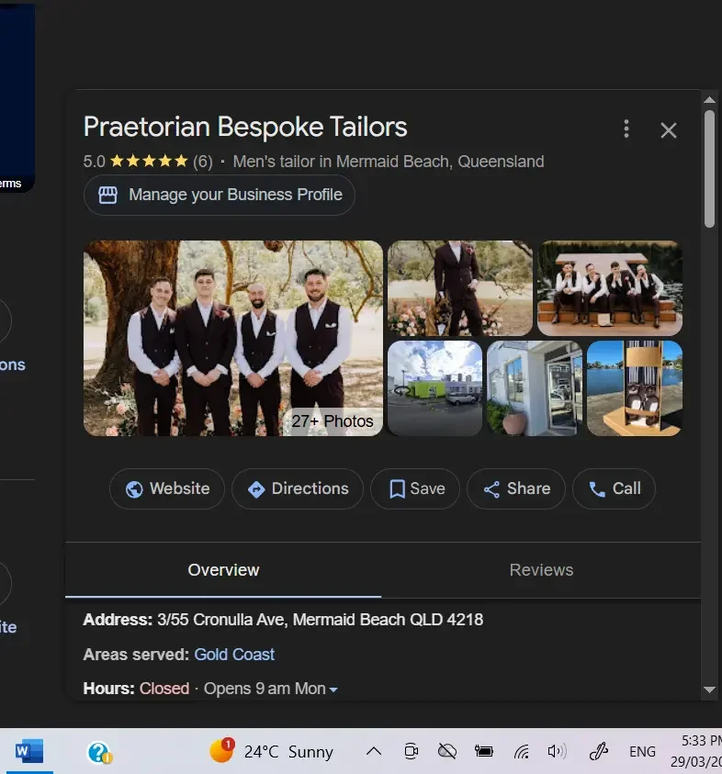Click the Meet Now camera tray icon
The height and width of the screenshot is (774, 722).
(x=411, y=751)
